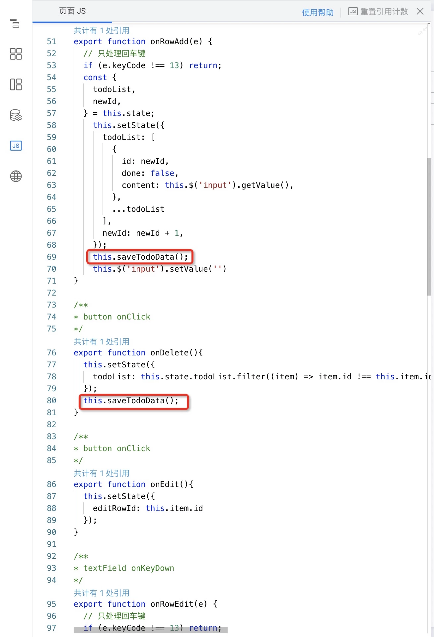The height and width of the screenshot is (637, 434).
Task: Click the '} = this.state;' line
Action: pyautogui.click(x=119, y=113)
